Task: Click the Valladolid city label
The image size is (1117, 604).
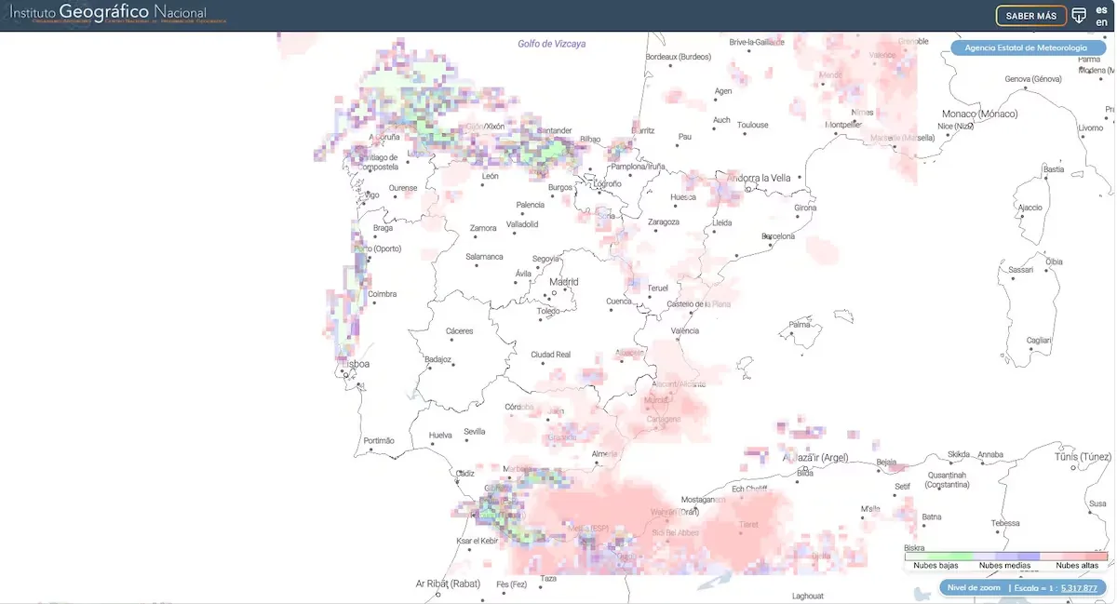Action: 522,224
